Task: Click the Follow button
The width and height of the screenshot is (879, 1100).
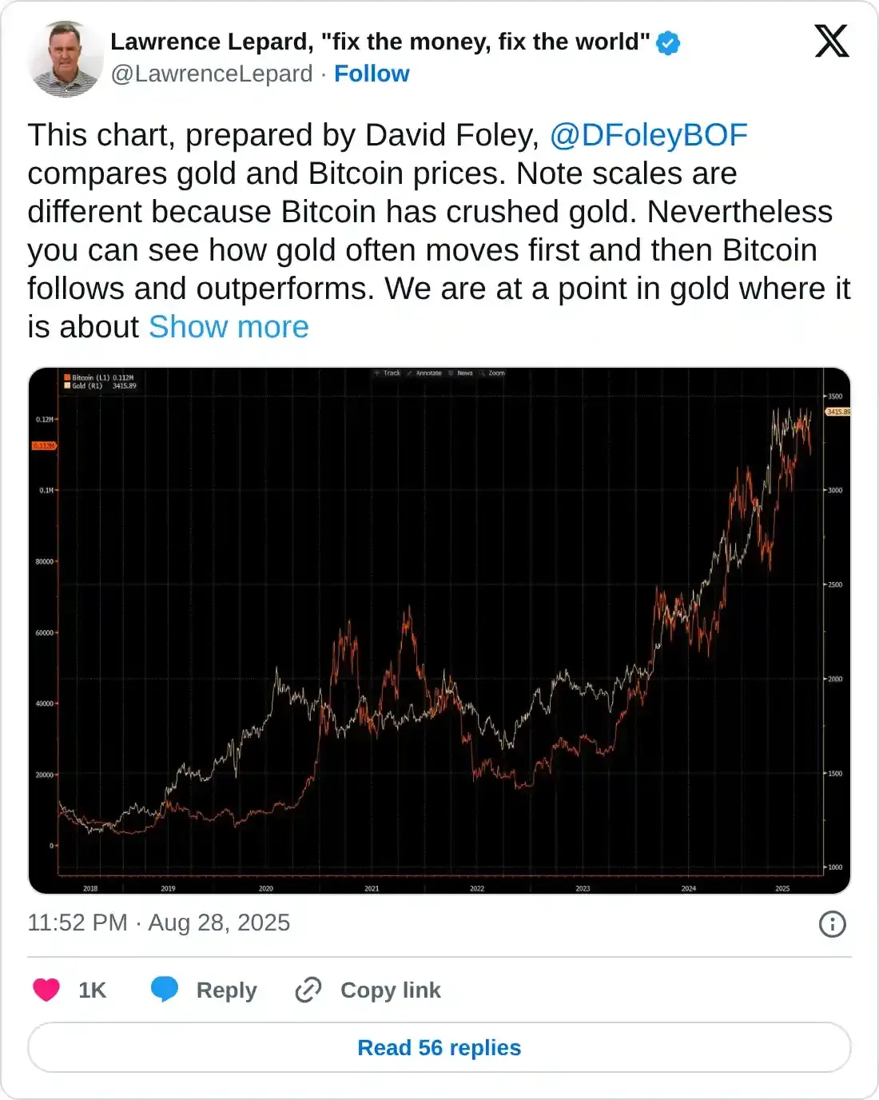Action: click(371, 73)
